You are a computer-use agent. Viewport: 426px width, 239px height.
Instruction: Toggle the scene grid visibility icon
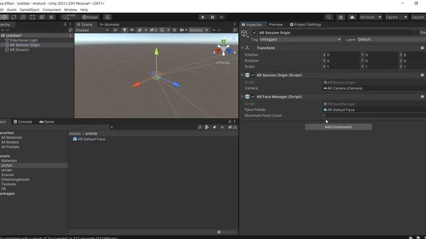click(x=162, y=30)
